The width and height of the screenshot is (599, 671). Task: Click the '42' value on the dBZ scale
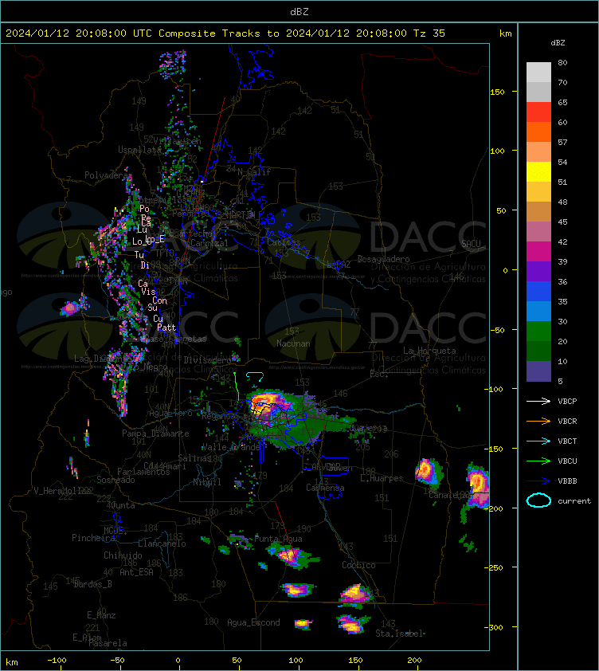[x=562, y=241]
